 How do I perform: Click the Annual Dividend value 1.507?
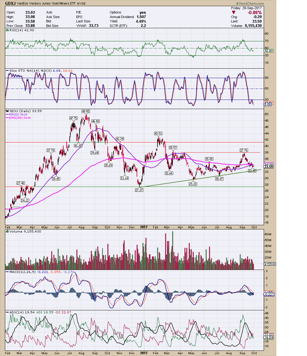[141, 17]
